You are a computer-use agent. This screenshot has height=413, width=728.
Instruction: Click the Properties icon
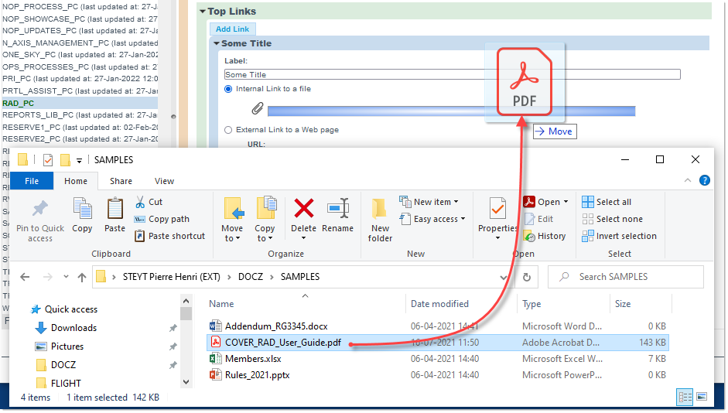(x=497, y=209)
